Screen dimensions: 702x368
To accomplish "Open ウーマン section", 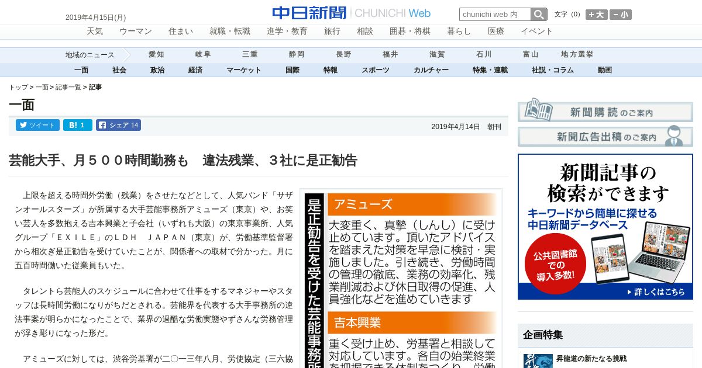I will point(136,32).
